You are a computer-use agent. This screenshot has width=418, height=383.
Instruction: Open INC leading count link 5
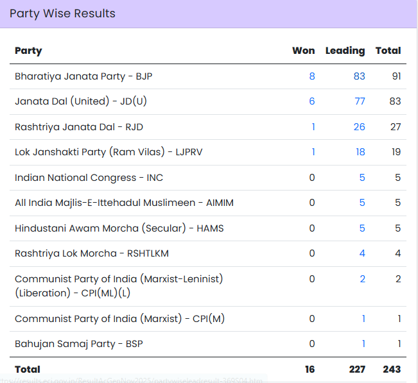tap(362, 177)
